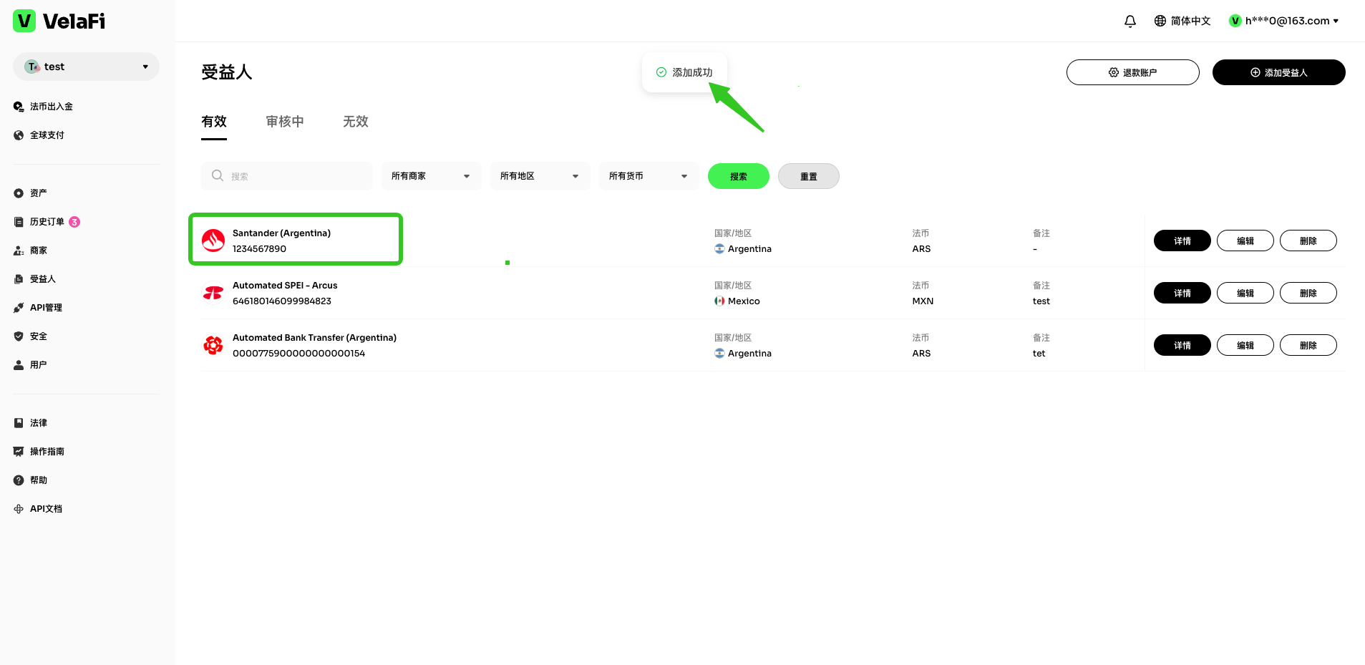This screenshot has width=1365, height=665.
Task: Switch to the 审核中 tab
Action: [x=285, y=122]
